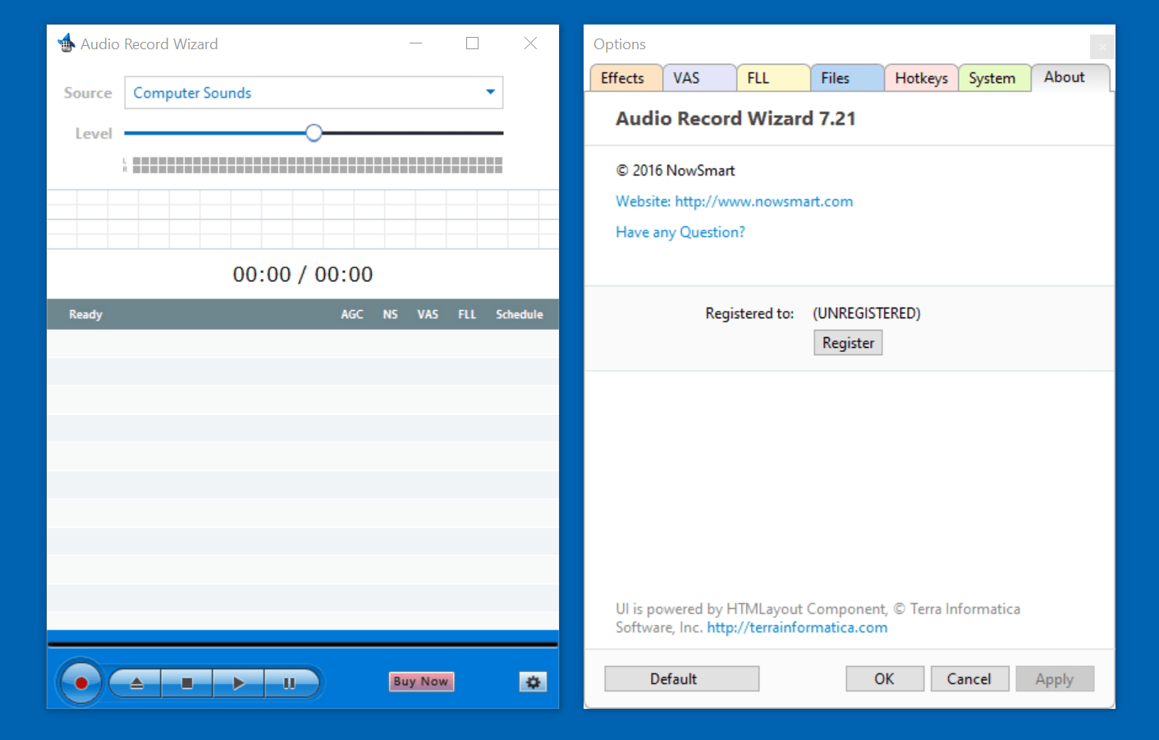Click the (UNREGISTERED) text
Screen dimensions: 1159x740
pyautogui.click(x=867, y=313)
